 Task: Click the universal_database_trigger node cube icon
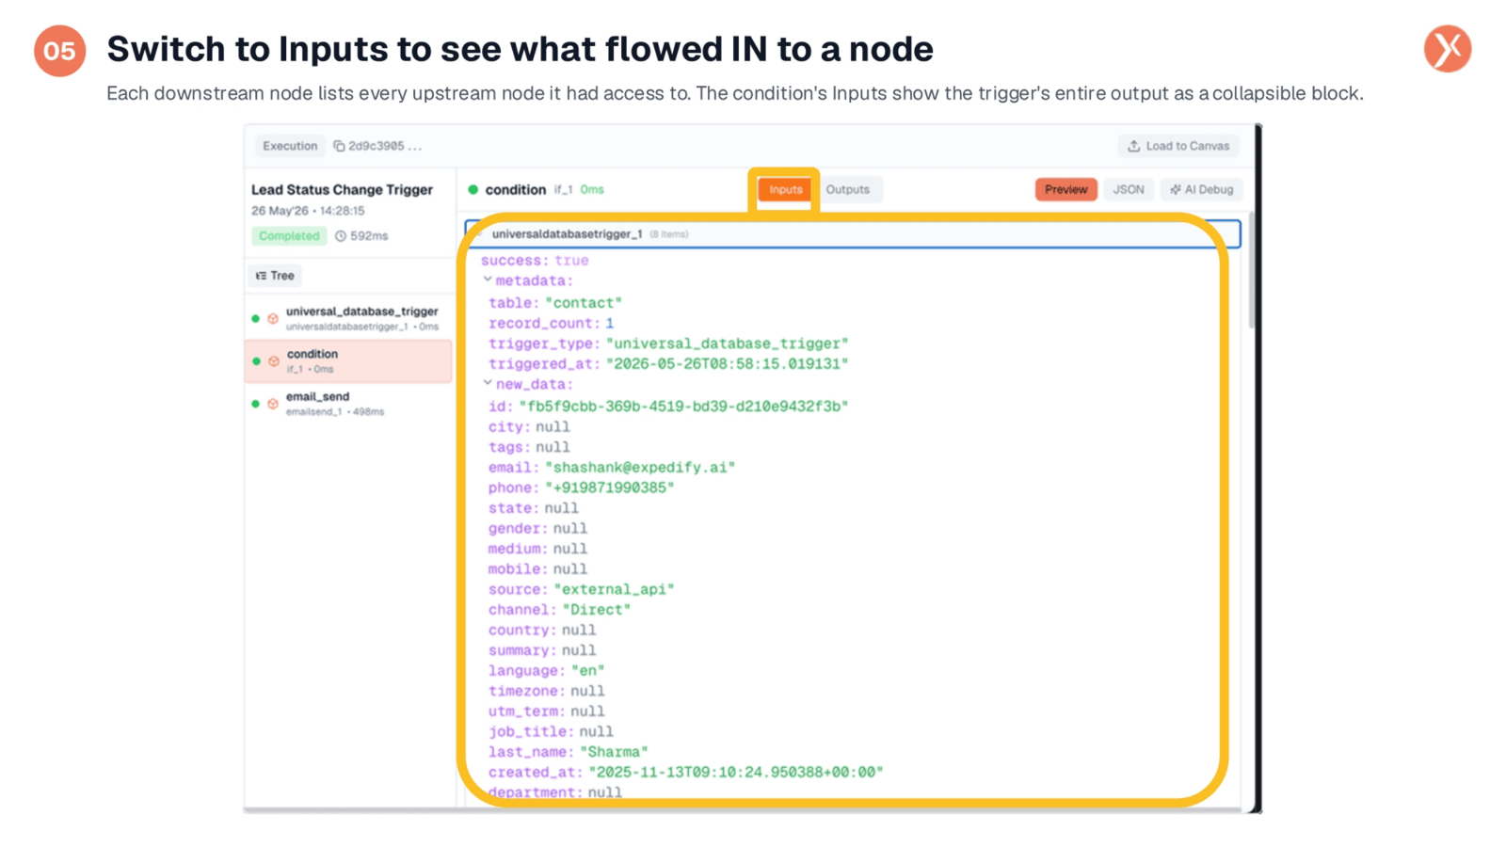273,319
